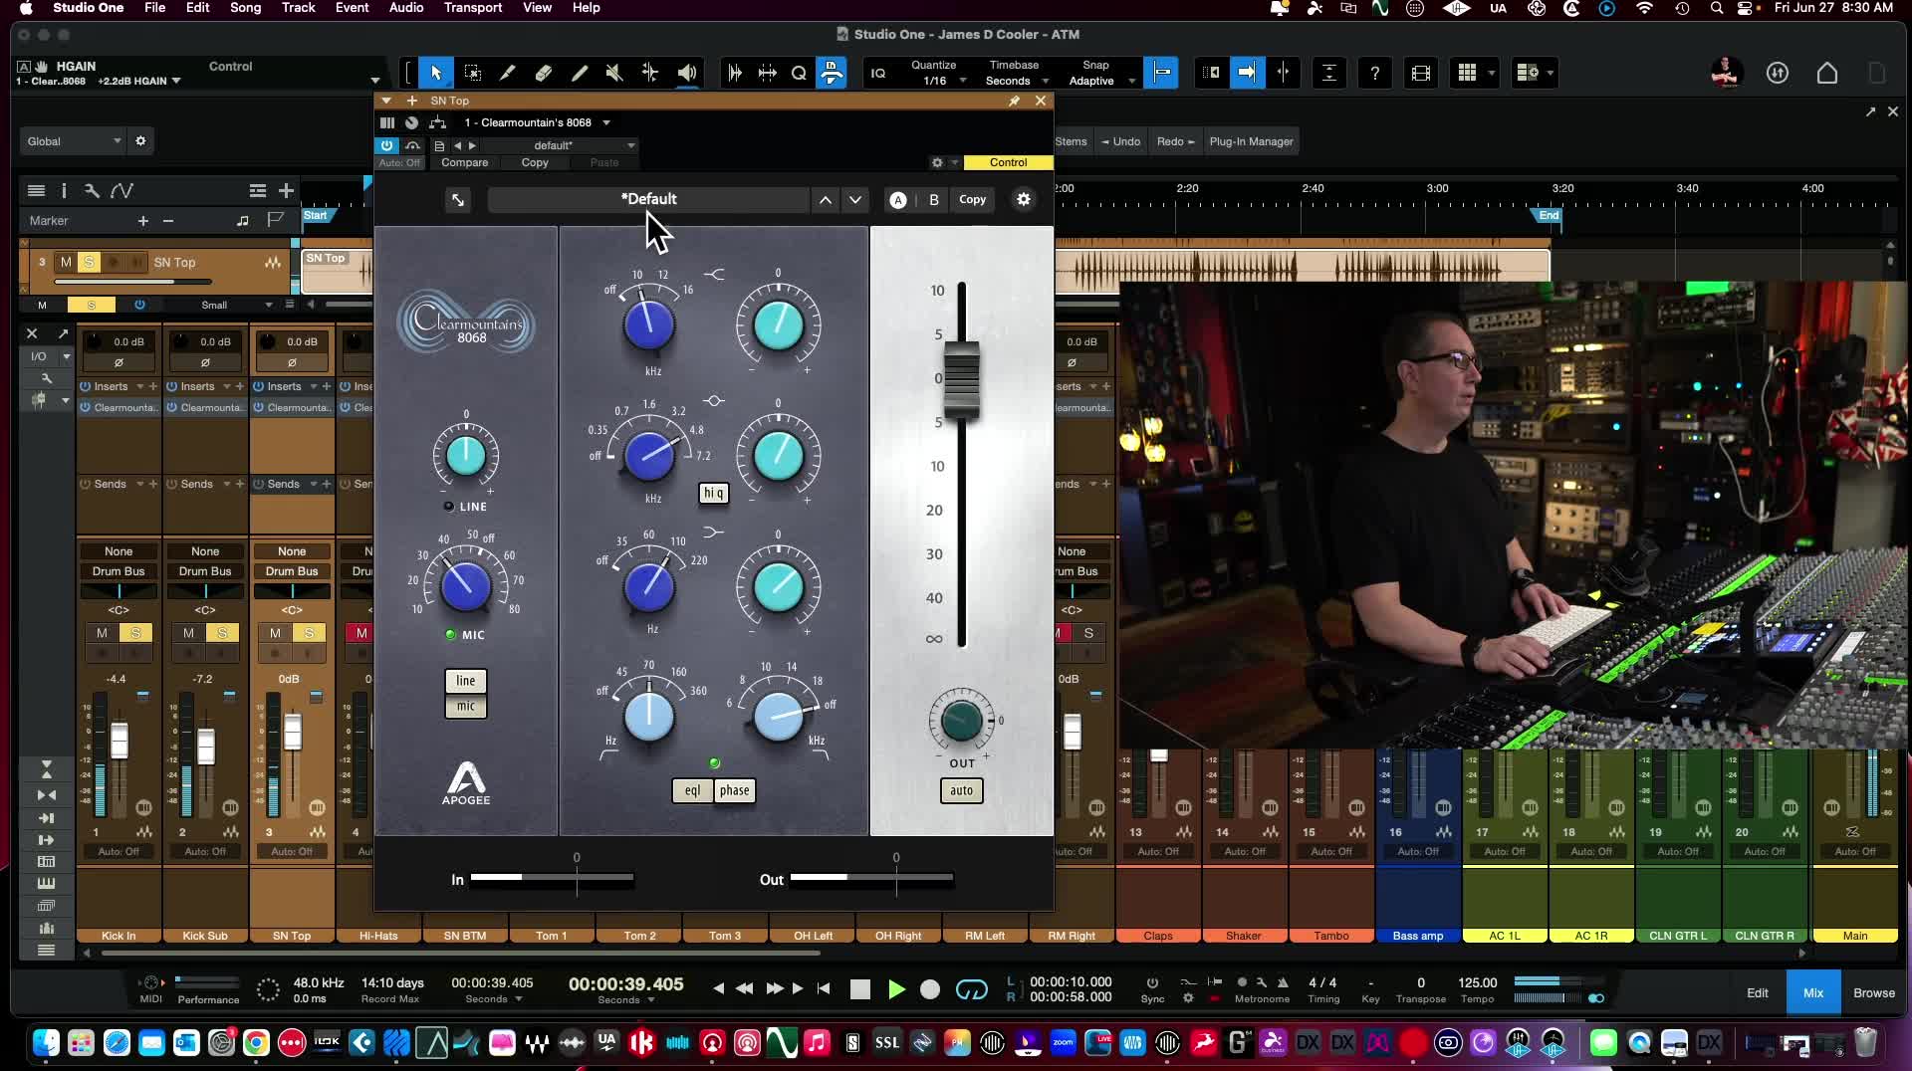Select the Listen speaker tool
The width and height of the screenshot is (1912, 1071).
point(687,73)
